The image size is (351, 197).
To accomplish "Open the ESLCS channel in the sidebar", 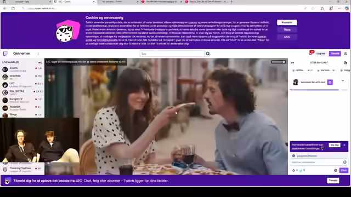I will click(x=22, y=69).
